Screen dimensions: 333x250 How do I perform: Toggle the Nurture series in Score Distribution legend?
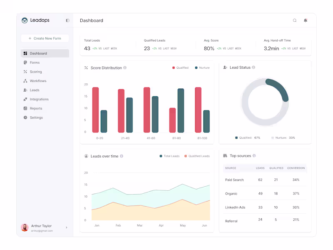(202, 67)
